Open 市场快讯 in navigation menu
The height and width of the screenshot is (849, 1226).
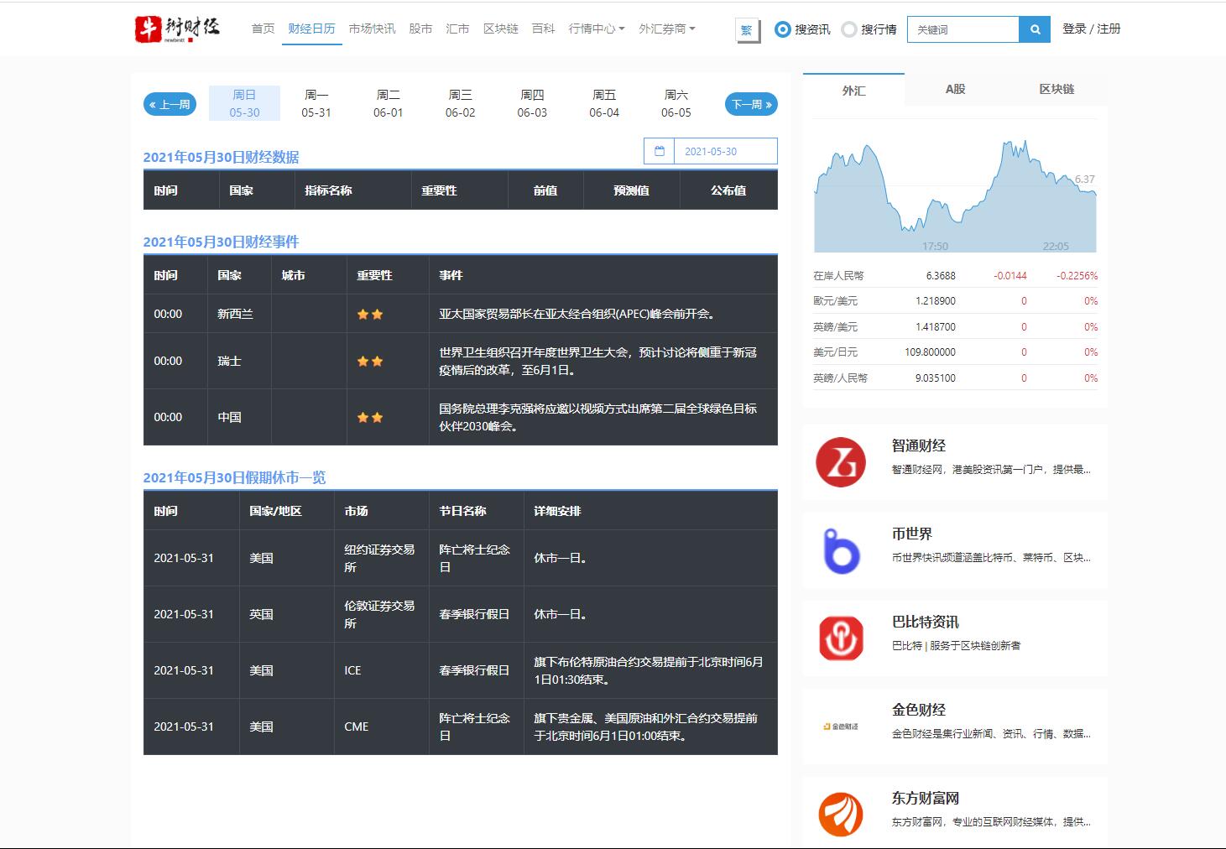[x=372, y=29]
